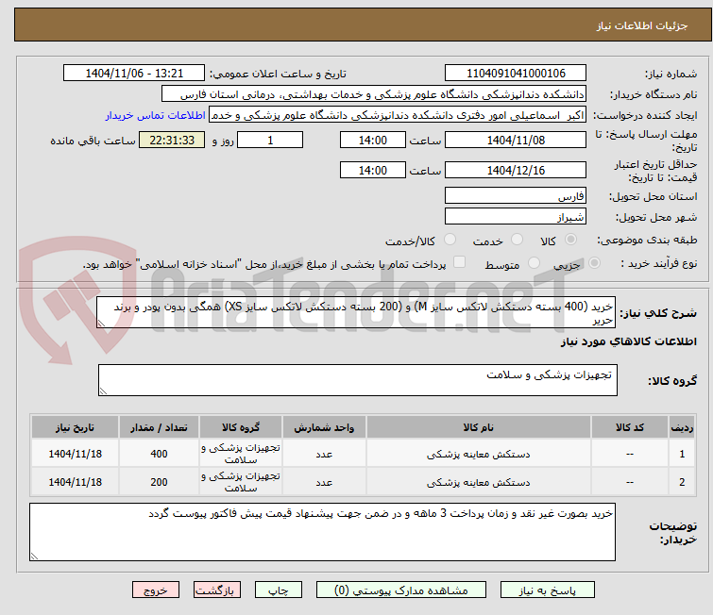Click the تعداد / مقدار column header

pyautogui.click(x=160, y=427)
